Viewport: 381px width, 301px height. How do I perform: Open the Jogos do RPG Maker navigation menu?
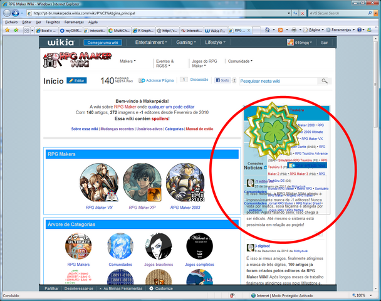204,63
